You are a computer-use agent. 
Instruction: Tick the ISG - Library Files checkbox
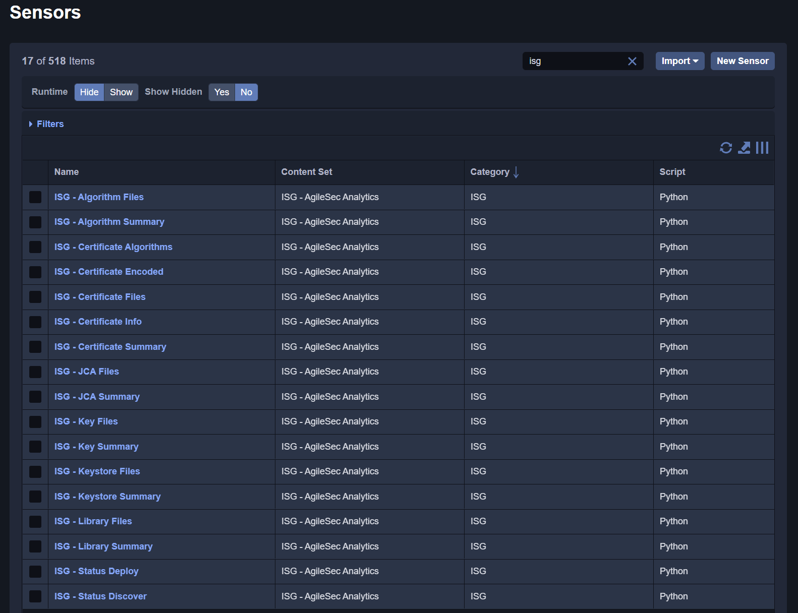coord(35,522)
